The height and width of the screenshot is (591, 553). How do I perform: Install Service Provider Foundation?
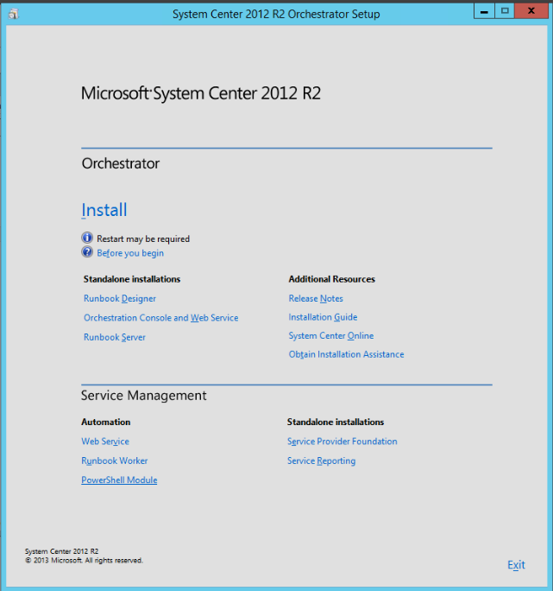(342, 442)
